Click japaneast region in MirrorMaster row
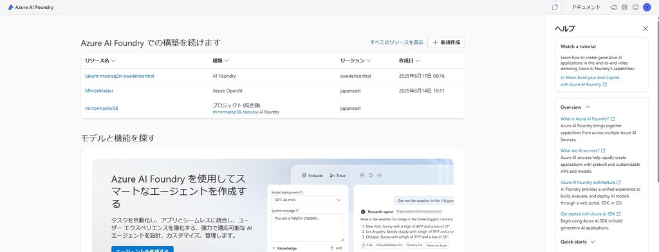The image size is (659, 252). [x=350, y=91]
